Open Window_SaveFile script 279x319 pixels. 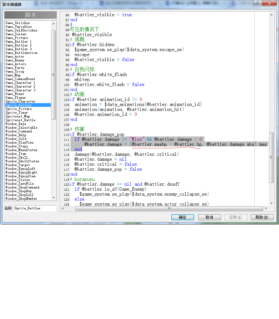point(20,184)
